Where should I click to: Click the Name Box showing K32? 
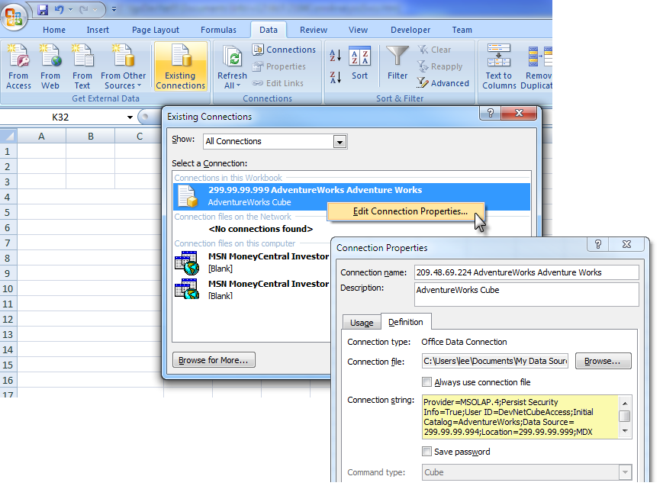point(60,117)
